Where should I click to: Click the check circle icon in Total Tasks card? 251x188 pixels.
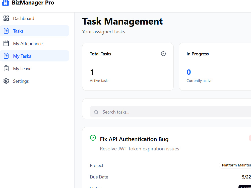pos(163,54)
